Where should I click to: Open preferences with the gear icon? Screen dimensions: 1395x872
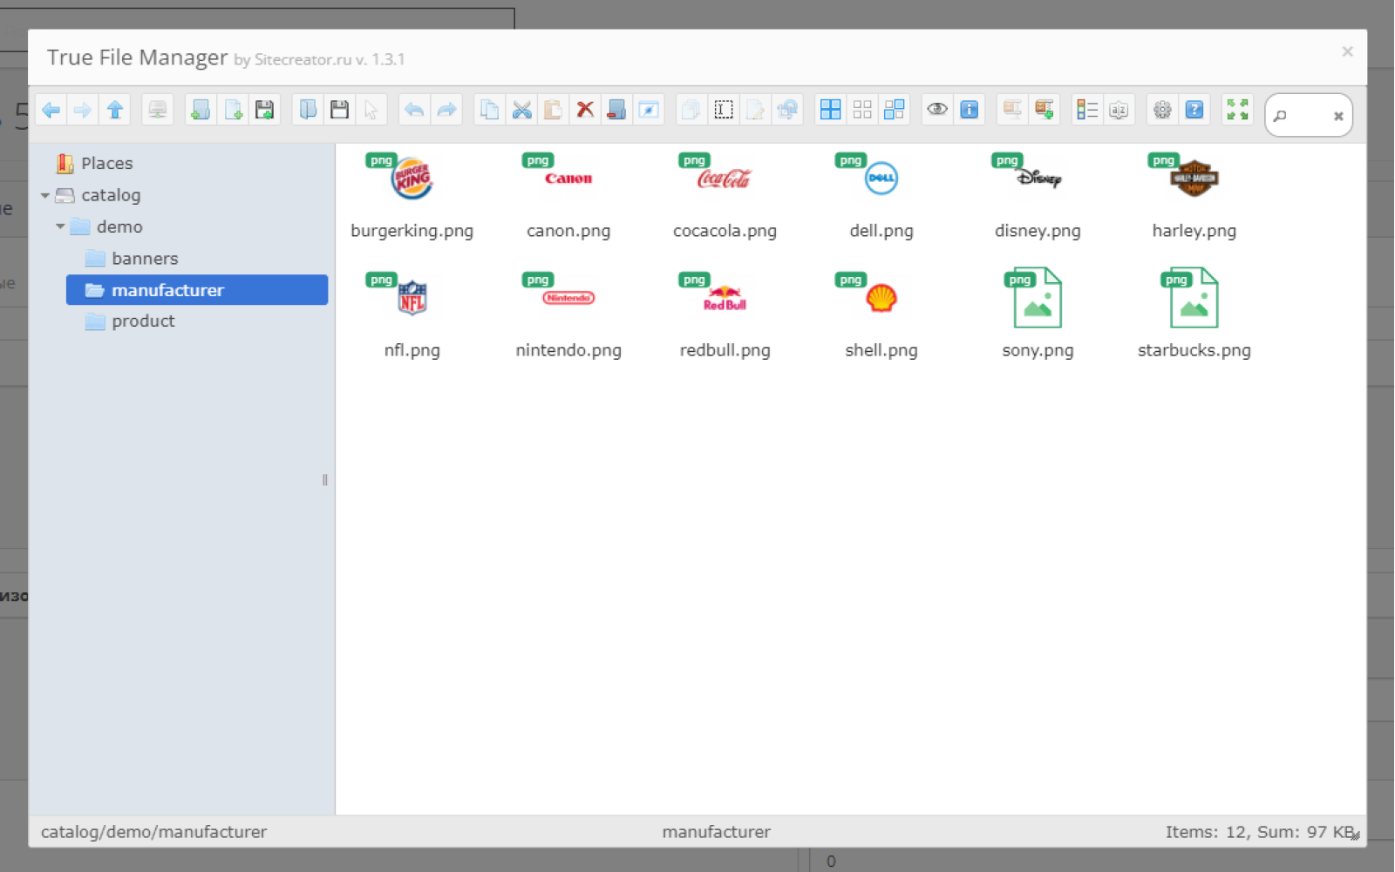pos(1162,110)
